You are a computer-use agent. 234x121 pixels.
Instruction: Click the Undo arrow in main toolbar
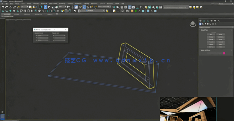tap(3, 7)
